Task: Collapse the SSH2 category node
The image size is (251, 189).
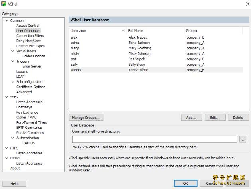Action: (x=6, y=97)
